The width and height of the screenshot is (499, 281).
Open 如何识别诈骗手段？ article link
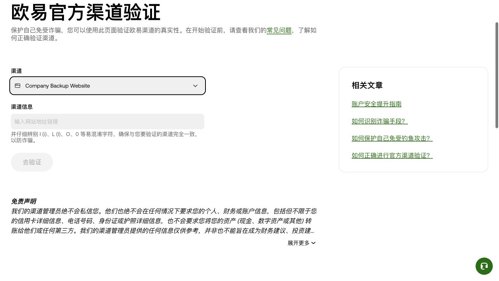click(x=380, y=121)
